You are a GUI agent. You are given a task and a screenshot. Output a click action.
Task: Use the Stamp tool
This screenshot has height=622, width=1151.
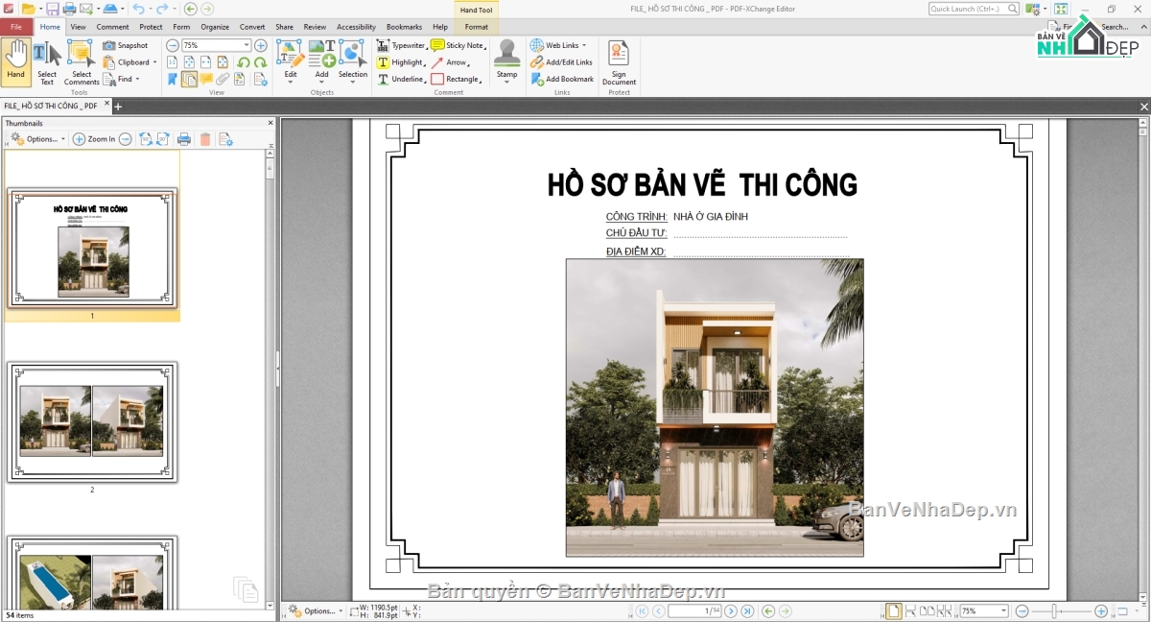(x=506, y=59)
